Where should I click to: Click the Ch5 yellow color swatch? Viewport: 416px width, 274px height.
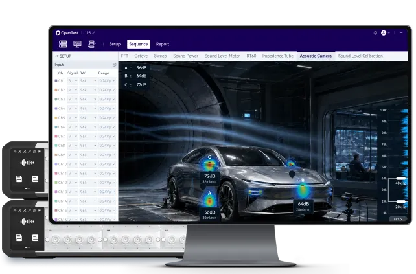click(56, 118)
